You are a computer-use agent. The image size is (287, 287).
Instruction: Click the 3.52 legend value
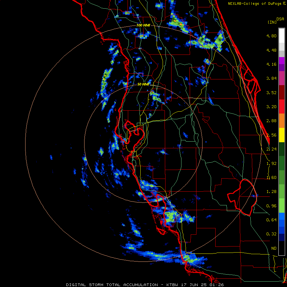click(x=271, y=92)
